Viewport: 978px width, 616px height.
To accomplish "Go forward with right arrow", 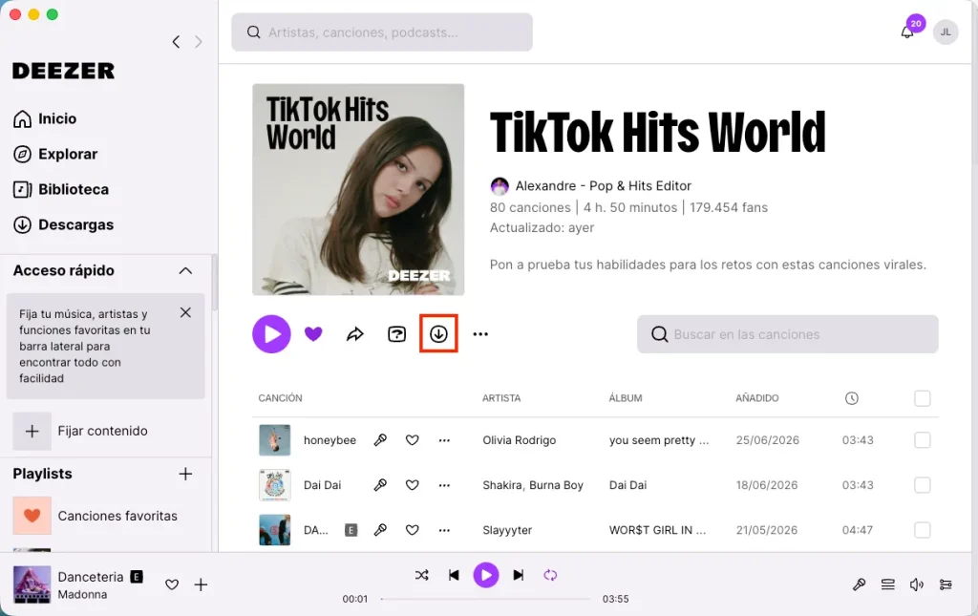I will click(x=199, y=42).
